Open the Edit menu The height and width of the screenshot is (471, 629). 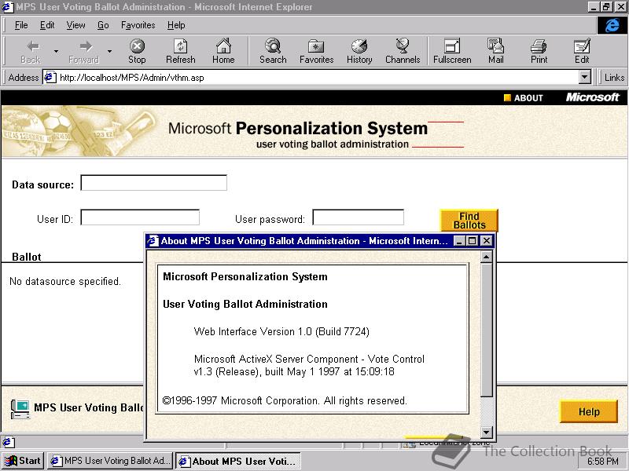(47, 25)
